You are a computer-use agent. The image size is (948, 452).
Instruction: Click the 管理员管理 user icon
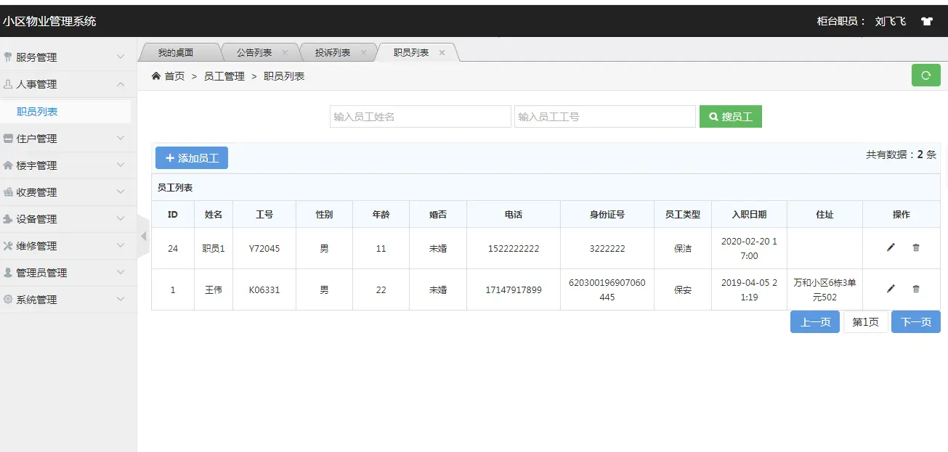tap(8, 272)
